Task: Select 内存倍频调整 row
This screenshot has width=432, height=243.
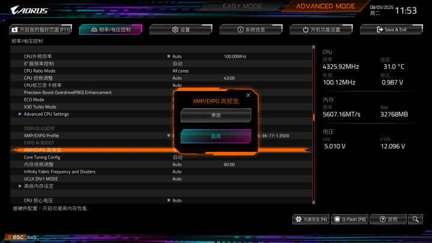Action: [x=161, y=164]
